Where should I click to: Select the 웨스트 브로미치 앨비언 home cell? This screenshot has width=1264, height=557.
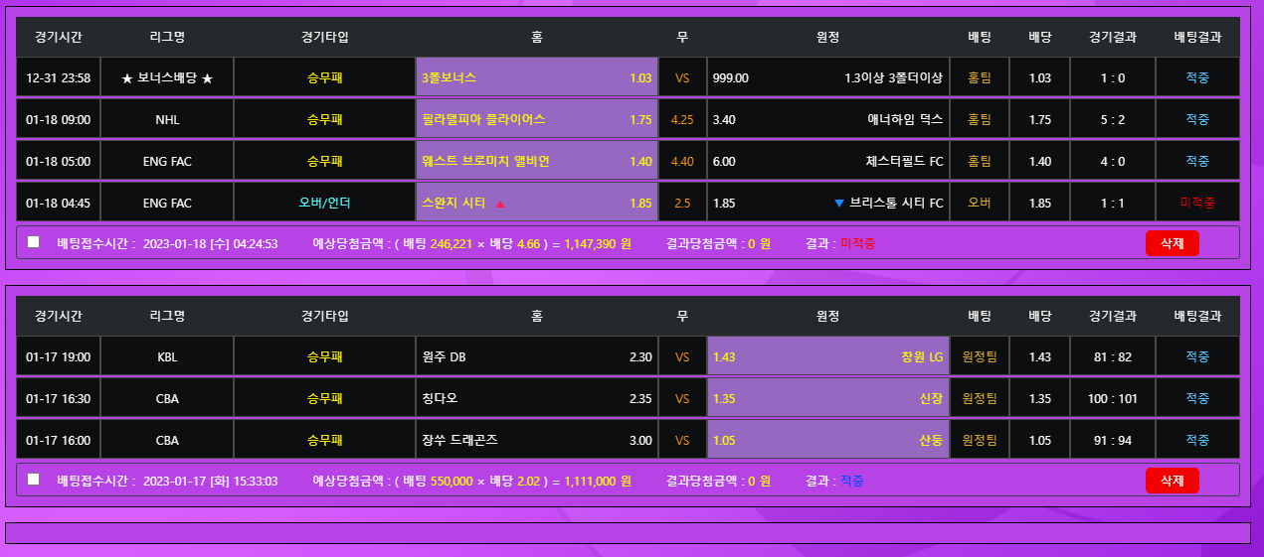coord(537,162)
